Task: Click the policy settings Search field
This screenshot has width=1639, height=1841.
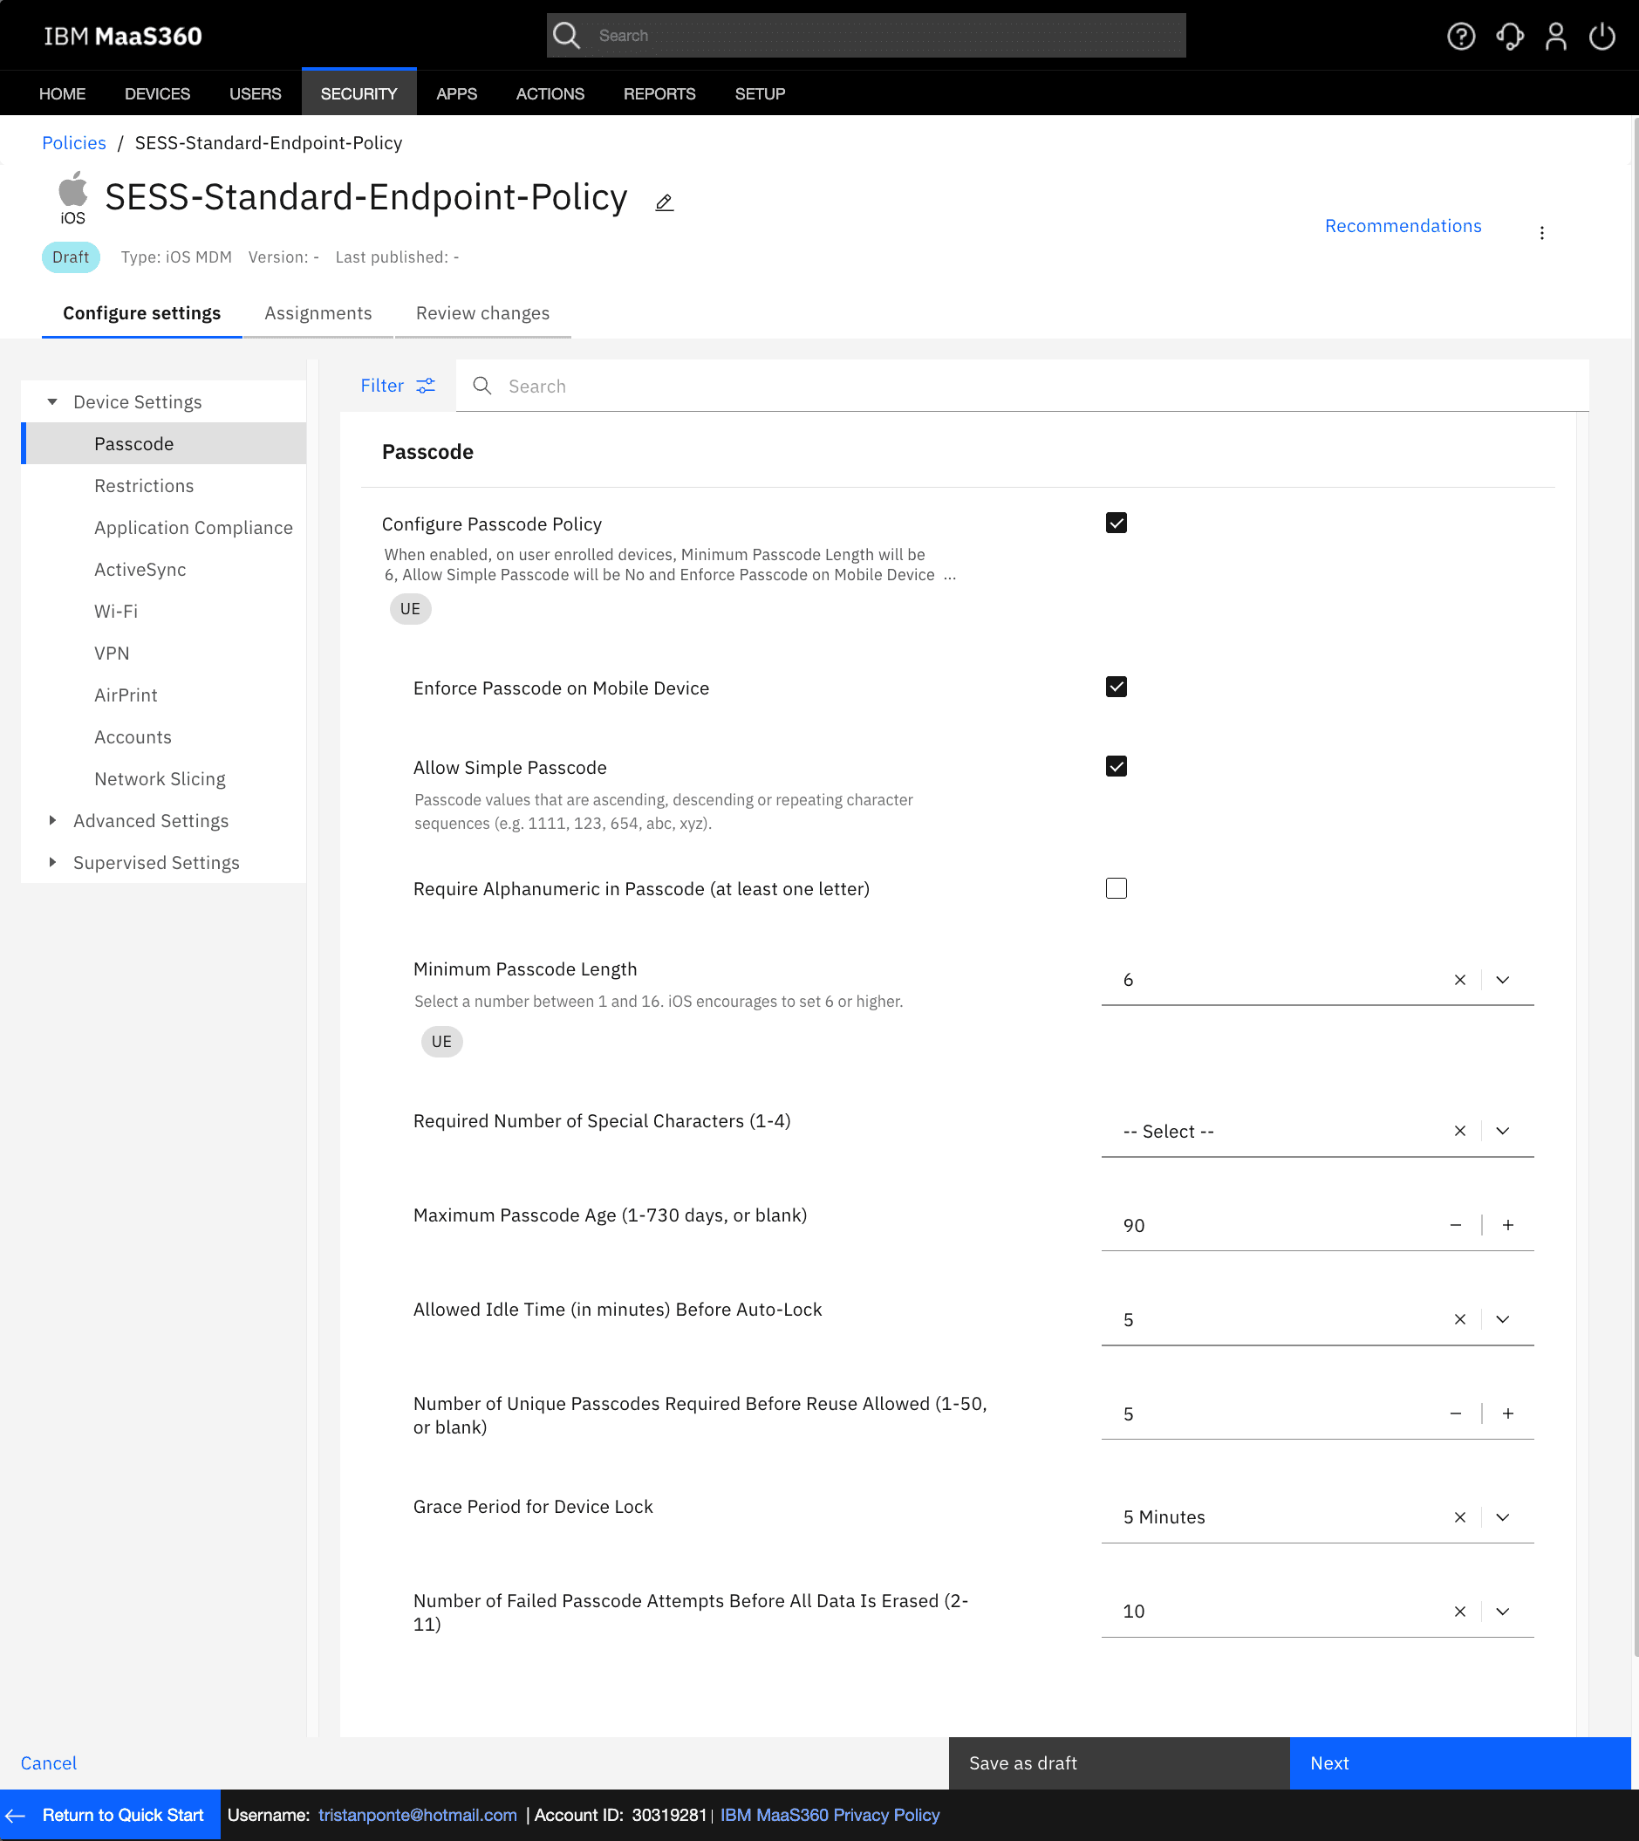Action: [x=1022, y=386]
